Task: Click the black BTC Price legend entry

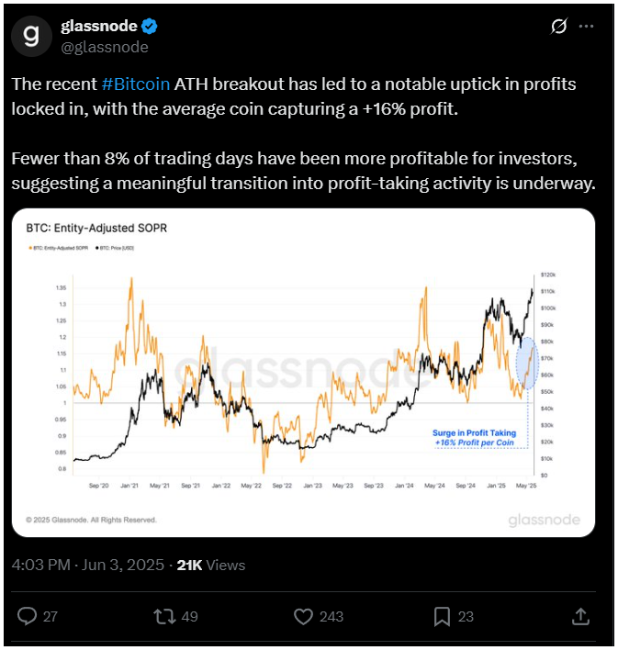Action: [x=115, y=248]
